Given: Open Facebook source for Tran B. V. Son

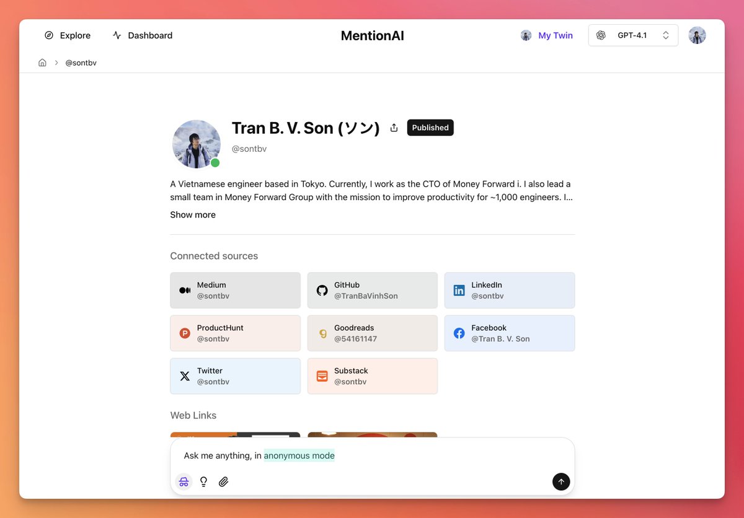Looking at the screenshot, I should pos(509,333).
